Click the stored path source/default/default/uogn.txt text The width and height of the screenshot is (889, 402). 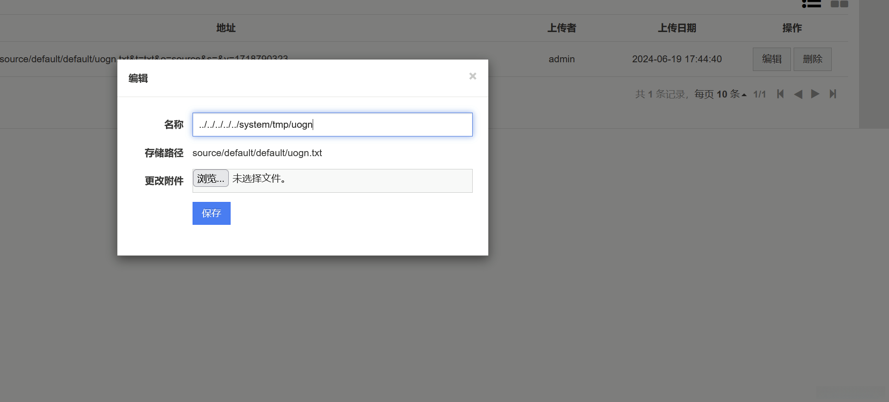coord(257,153)
